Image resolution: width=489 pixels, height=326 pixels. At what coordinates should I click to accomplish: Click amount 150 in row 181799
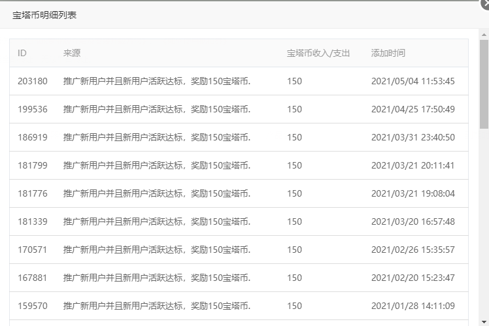pyautogui.click(x=294, y=165)
